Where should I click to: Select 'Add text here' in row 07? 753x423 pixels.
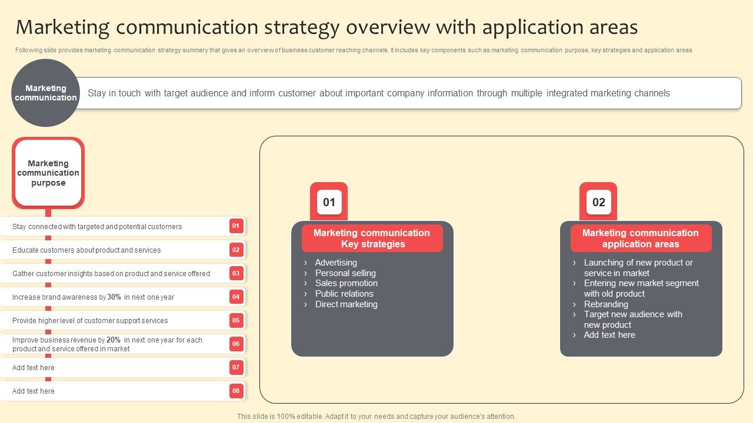pyautogui.click(x=34, y=368)
